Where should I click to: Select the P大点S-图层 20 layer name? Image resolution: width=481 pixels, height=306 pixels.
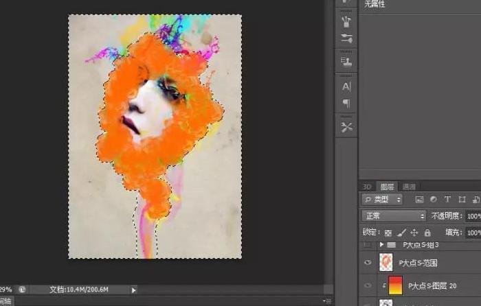coord(432,286)
